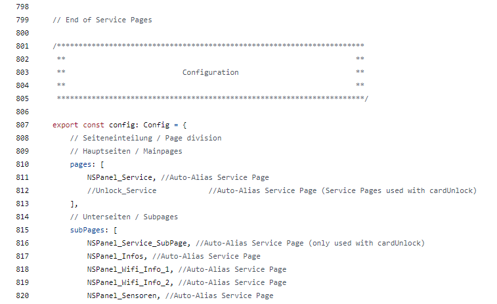497x304 pixels.
Task: Click 'NSPanel_Service' on line 811
Action: (x=119, y=177)
